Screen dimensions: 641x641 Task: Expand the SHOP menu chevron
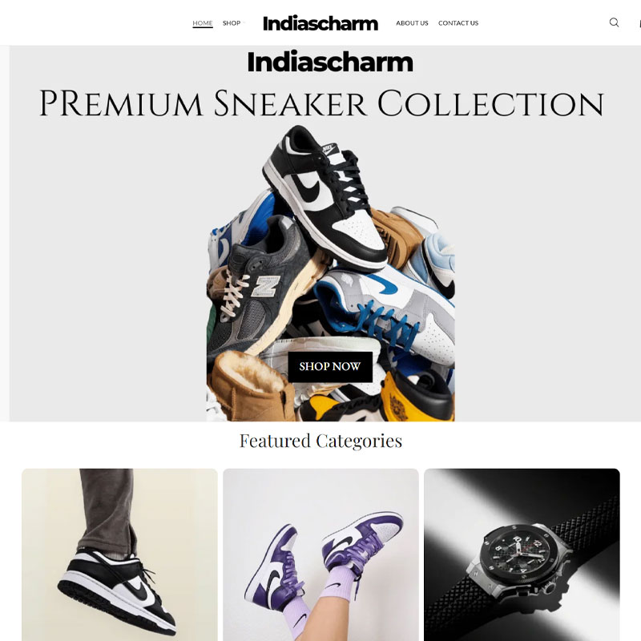tap(244, 23)
